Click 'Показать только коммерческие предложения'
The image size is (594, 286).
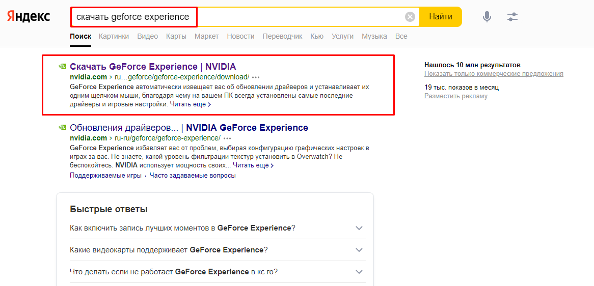[x=494, y=73]
